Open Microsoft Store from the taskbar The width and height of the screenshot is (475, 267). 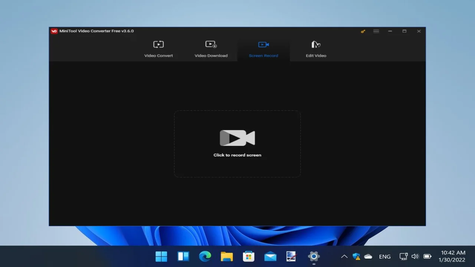coord(249,256)
